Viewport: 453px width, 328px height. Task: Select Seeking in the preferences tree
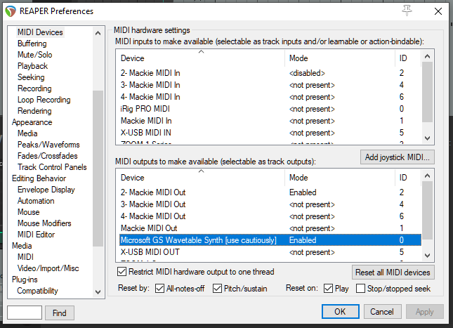(x=31, y=77)
